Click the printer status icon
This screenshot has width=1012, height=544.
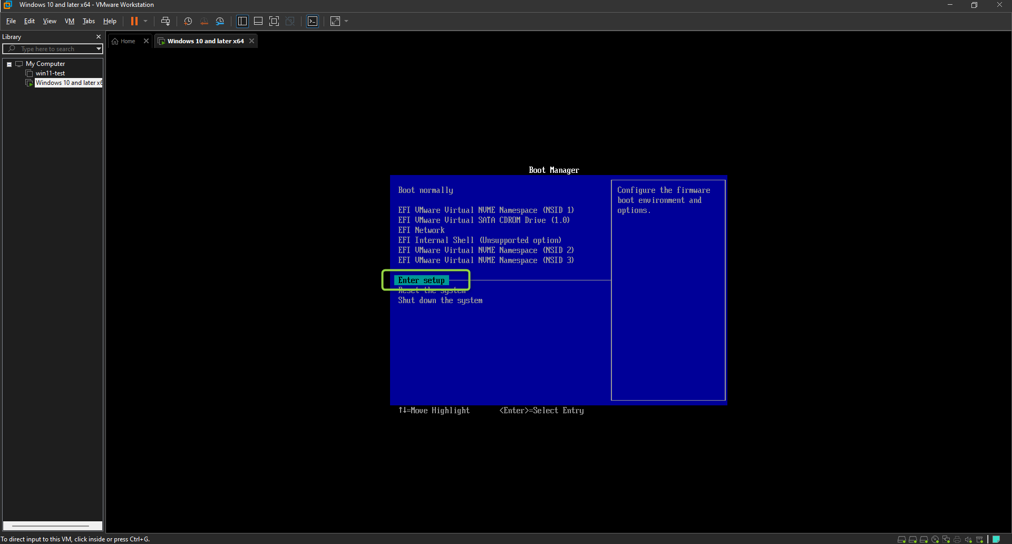[957, 539]
